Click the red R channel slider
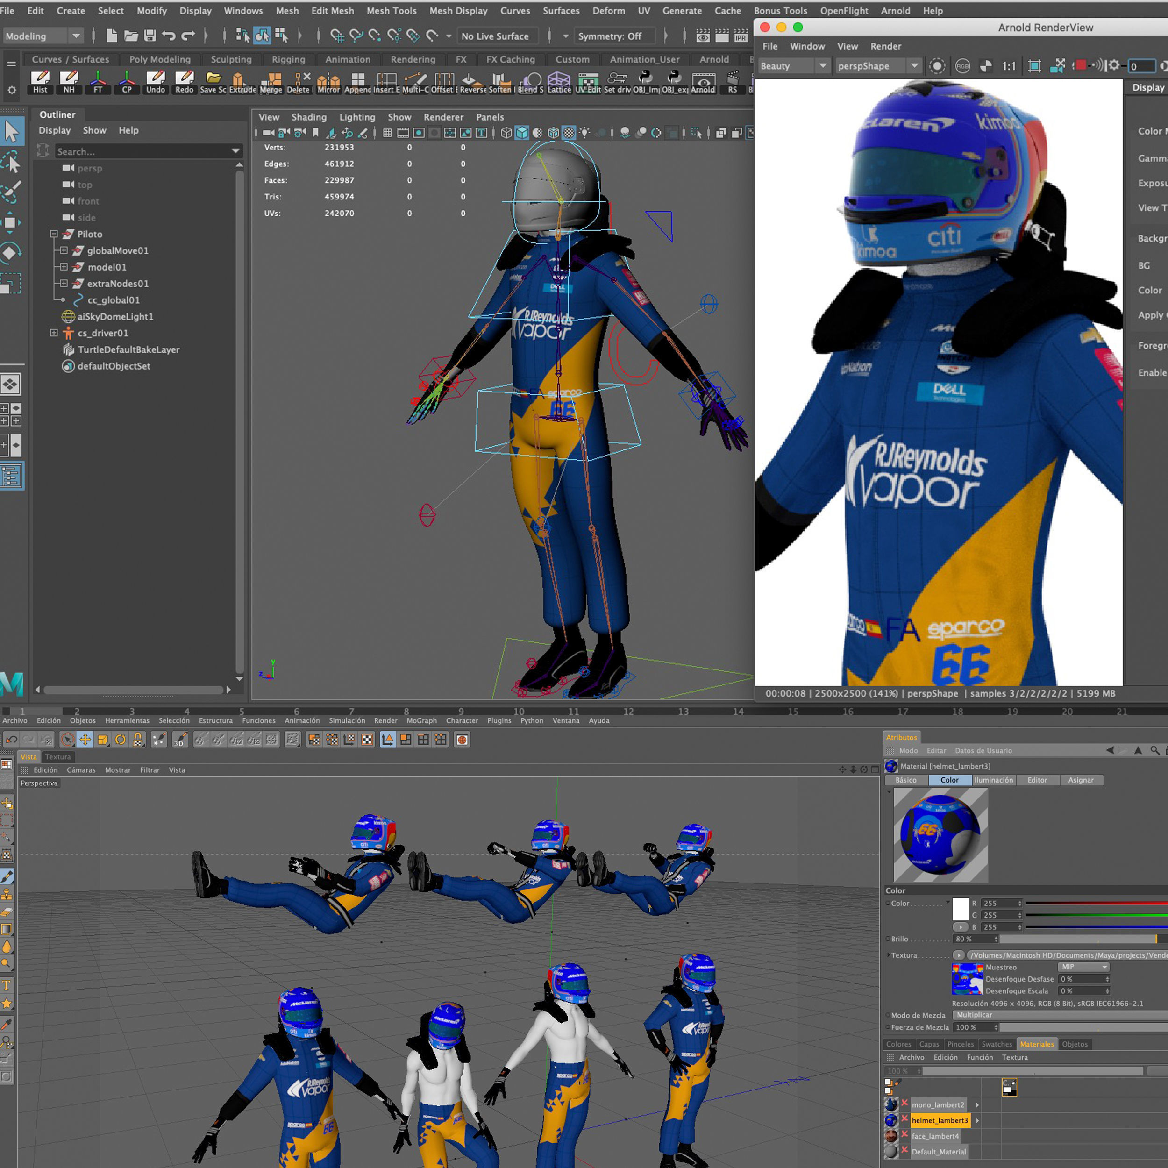This screenshot has height=1168, width=1168. (1097, 903)
